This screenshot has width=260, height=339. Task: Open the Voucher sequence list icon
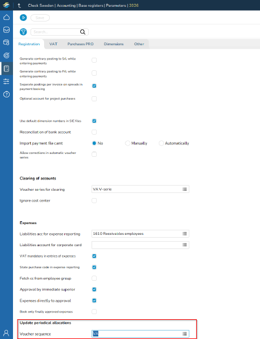(x=185, y=334)
